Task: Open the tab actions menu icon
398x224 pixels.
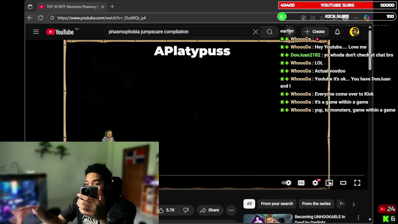Action: [x=30, y=7]
